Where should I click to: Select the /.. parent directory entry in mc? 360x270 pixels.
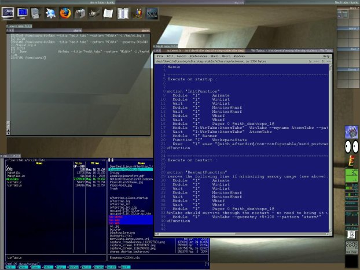point(9,167)
